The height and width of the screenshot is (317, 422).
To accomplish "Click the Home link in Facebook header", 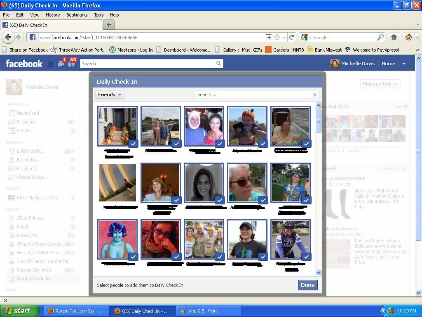I will pos(388,64).
